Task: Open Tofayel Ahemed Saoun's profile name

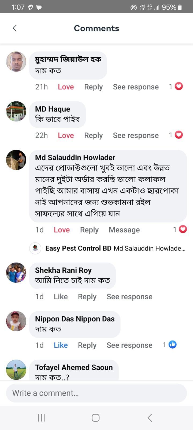Action: click(74, 367)
